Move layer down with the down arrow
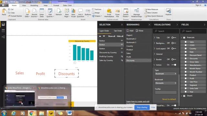The height and width of the screenshot is (116, 207). [104, 36]
